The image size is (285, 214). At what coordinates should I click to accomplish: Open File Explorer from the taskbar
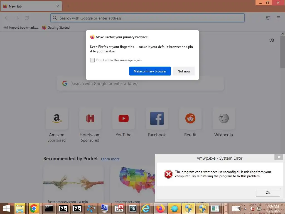coord(20,208)
